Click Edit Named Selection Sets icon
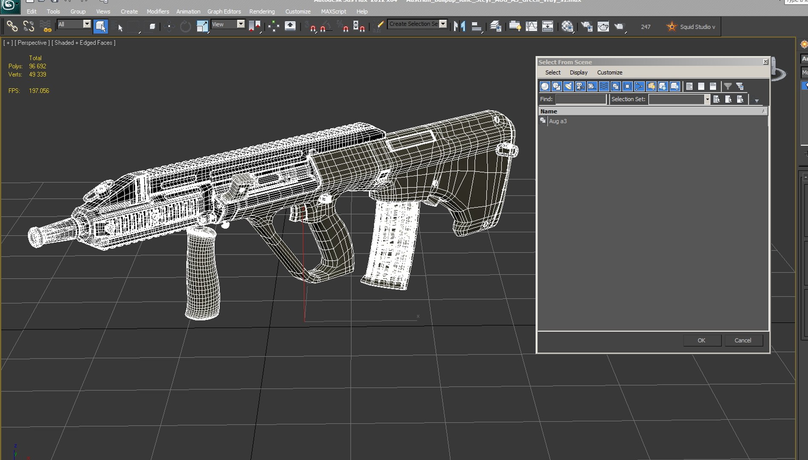 tap(378, 26)
